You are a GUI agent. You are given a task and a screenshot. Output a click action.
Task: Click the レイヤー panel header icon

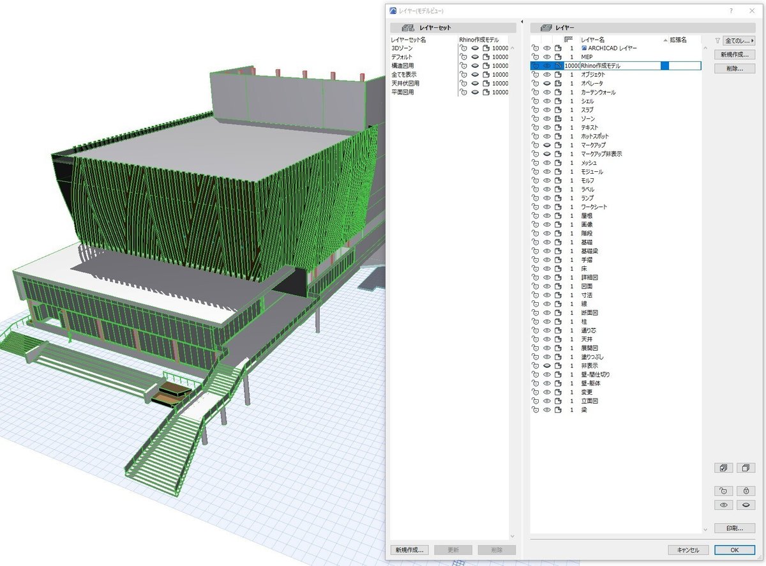(x=546, y=28)
